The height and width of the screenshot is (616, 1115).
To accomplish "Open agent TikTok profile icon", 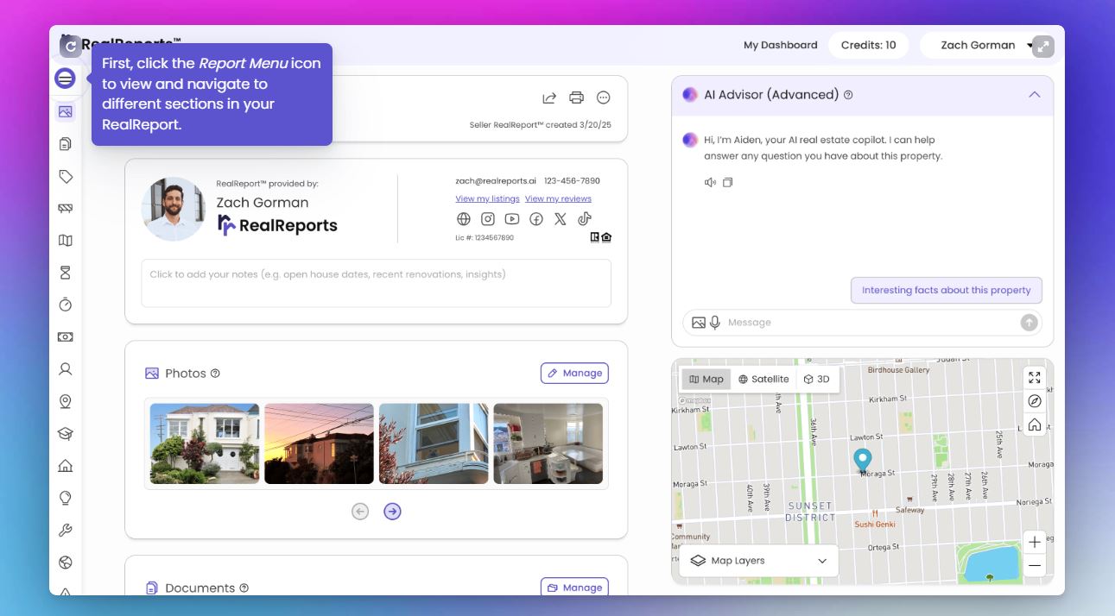I will point(585,219).
